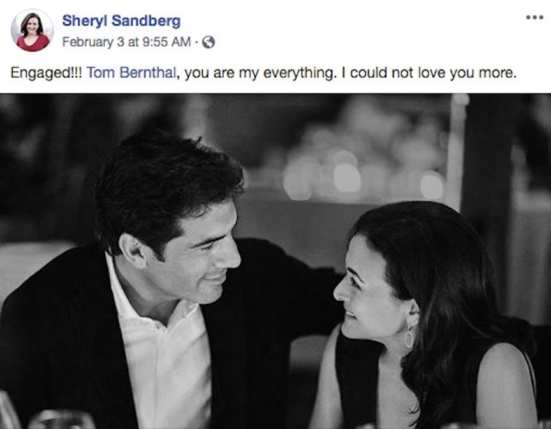Open the Sheryl Sandberg profile name link
This screenshot has height=429, width=551.
click(121, 21)
